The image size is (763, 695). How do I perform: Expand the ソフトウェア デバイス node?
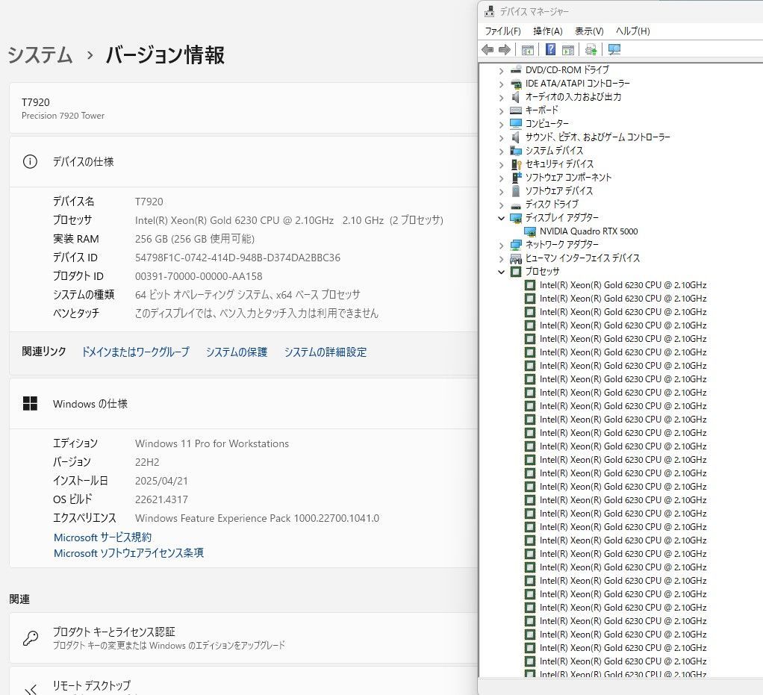pyautogui.click(x=501, y=192)
